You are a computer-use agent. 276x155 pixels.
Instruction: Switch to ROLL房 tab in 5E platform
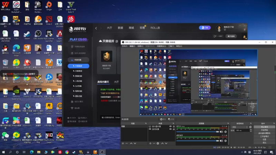click(x=155, y=28)
